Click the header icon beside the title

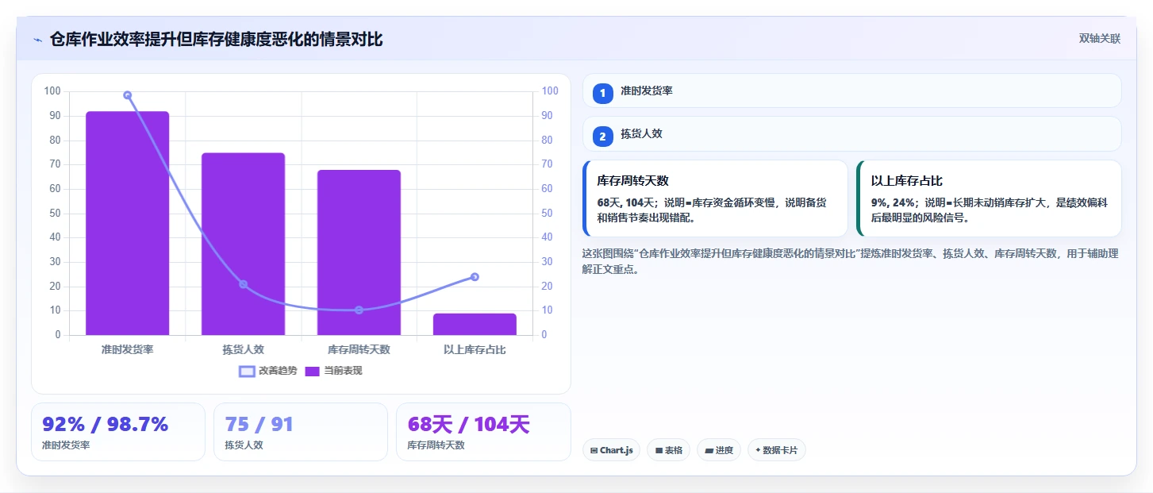(37, 40)
